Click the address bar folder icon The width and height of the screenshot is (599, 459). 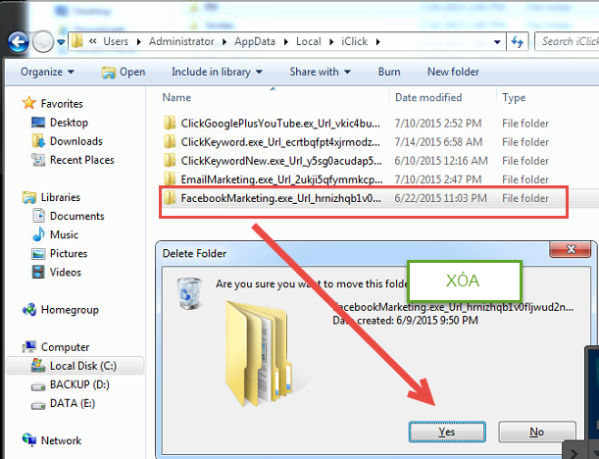(x=77, y=41)
